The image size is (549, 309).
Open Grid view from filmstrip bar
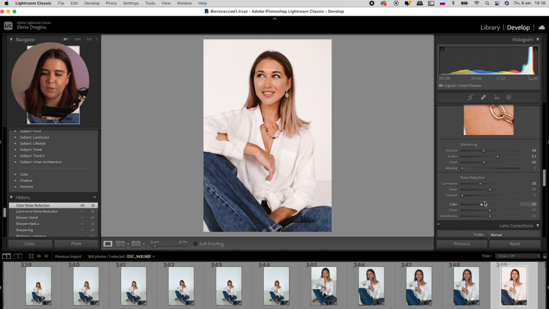tap(31, 256)
